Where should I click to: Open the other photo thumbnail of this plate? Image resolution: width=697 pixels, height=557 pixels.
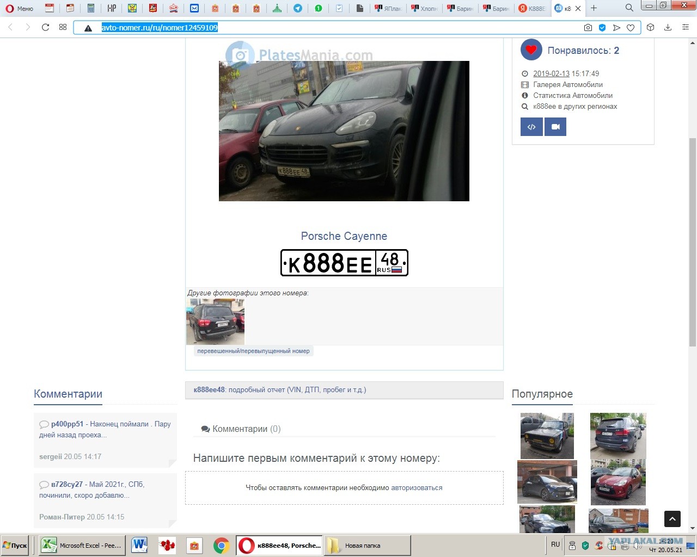tap(215, 321)
